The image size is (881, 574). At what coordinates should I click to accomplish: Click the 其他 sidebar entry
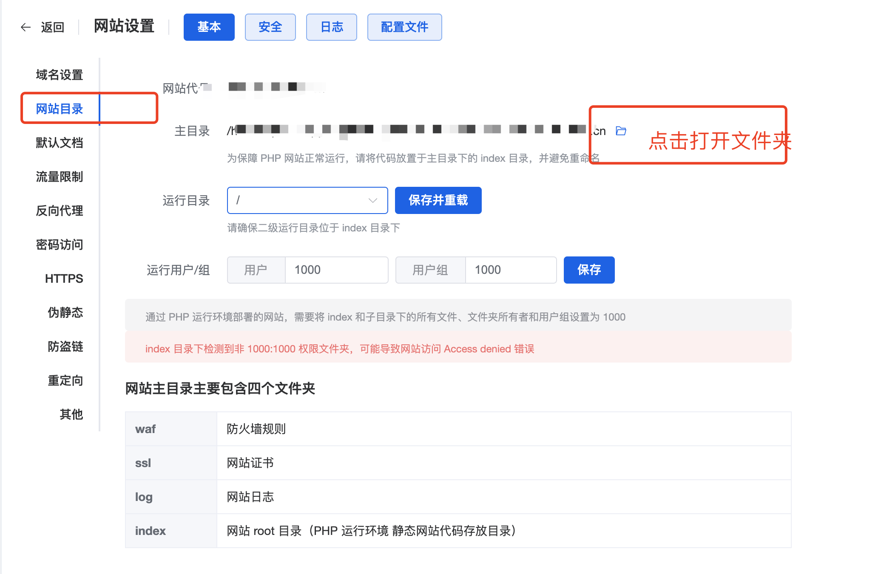71,414
